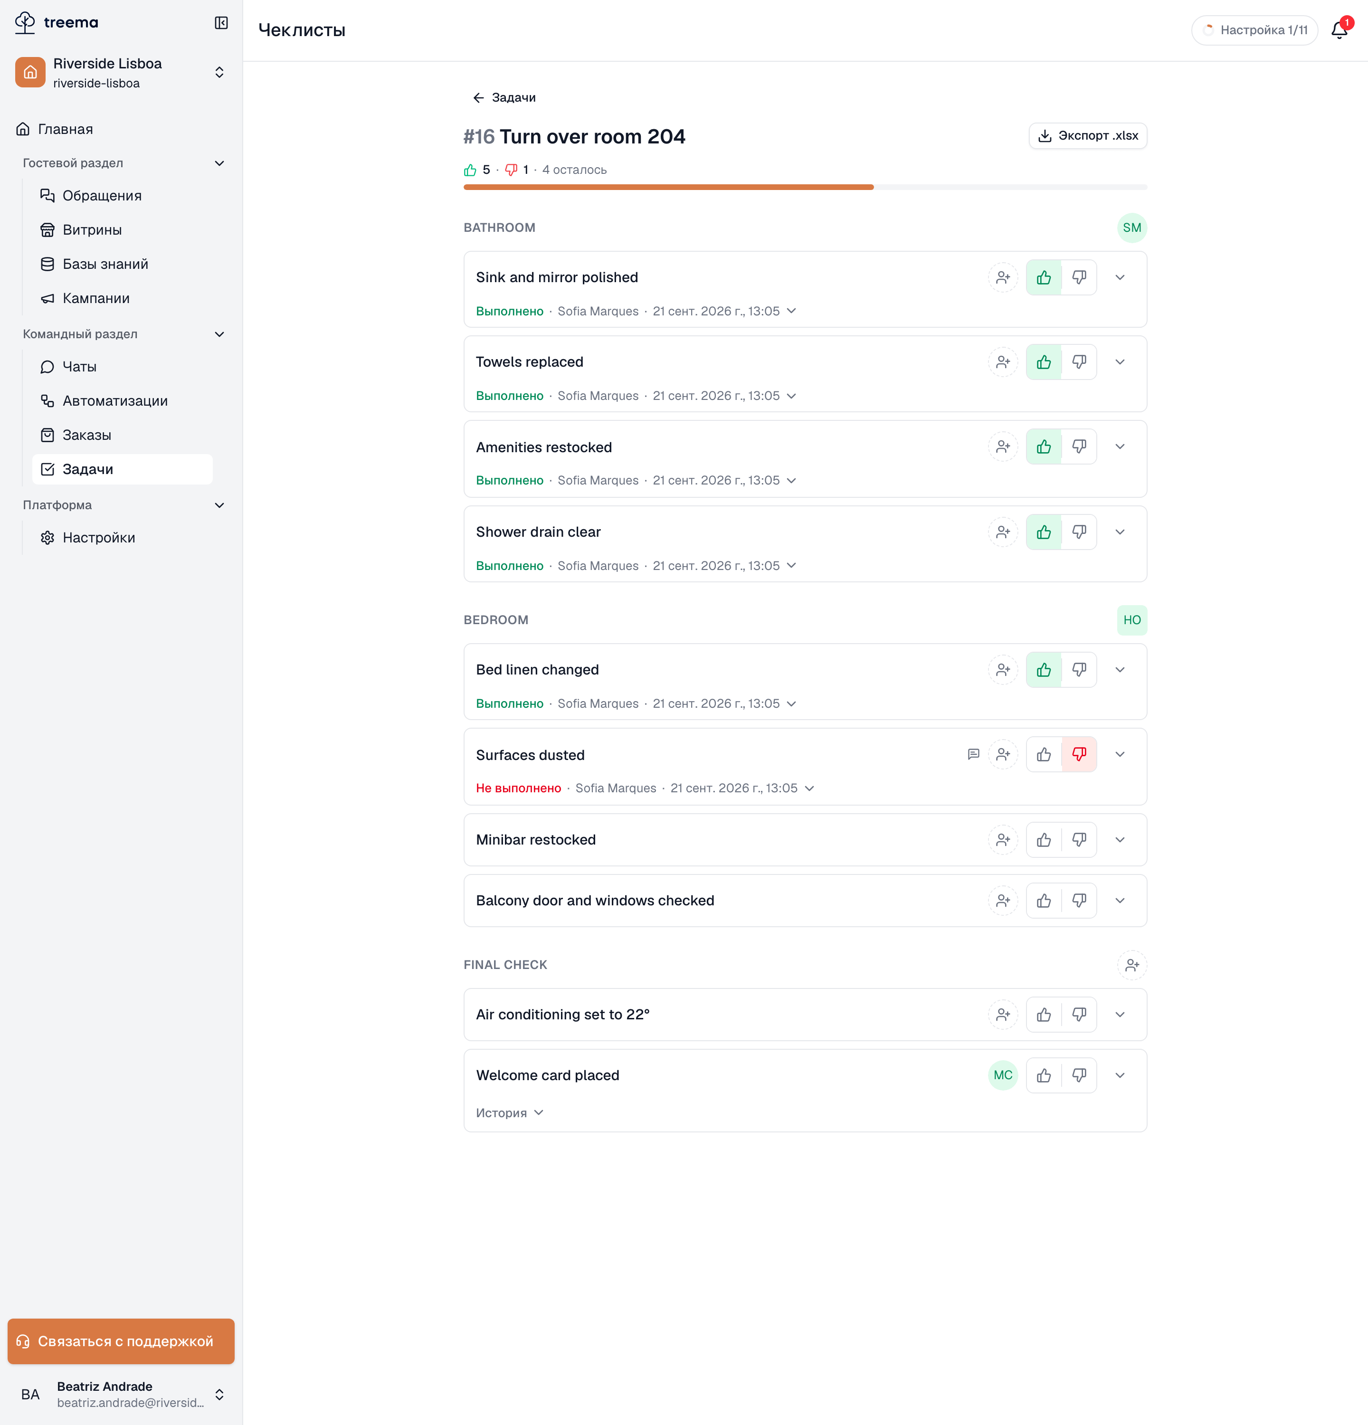The height and width of the screenshot is (1425, 1368).
Task: Thumbs up Welcome card placed
Action: coord(1044,1075)
